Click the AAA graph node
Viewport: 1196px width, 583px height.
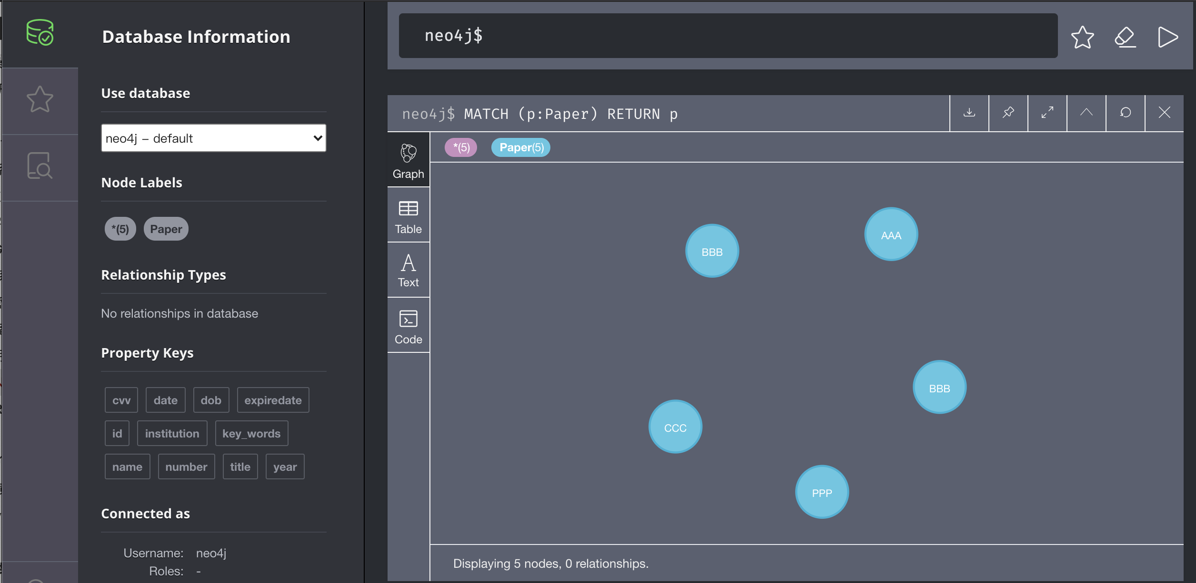[891, 235]
